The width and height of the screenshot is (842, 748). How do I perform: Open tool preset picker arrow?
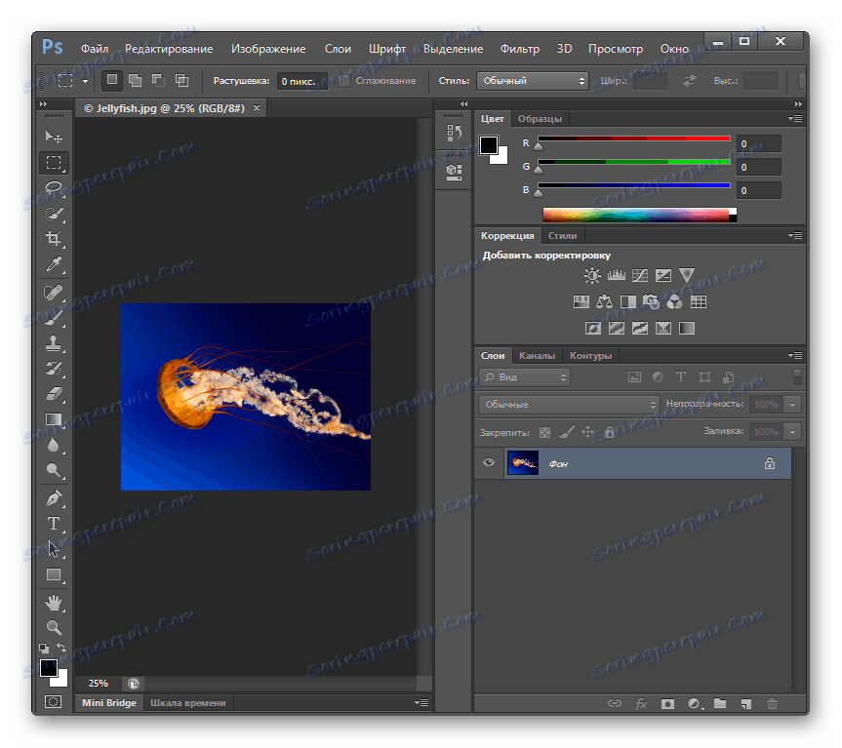85,82
